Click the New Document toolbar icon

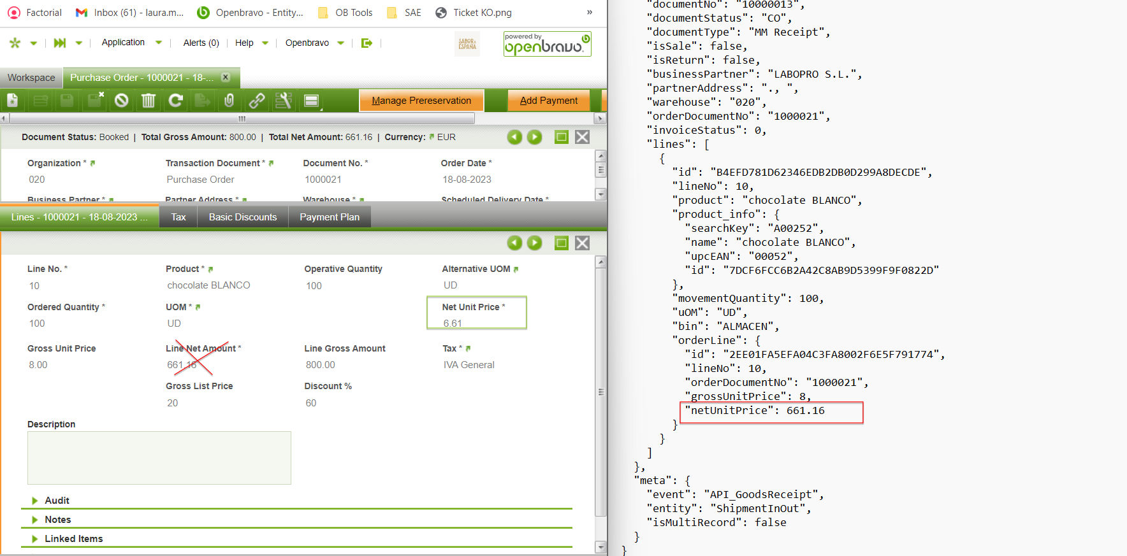(13, 101)
